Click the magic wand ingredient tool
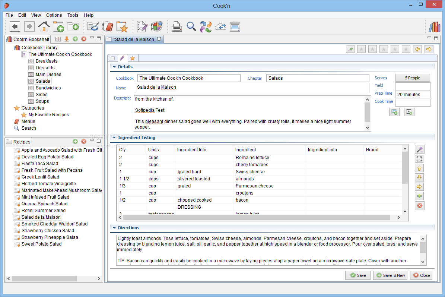445x297 pixels. tap(419, 149)
